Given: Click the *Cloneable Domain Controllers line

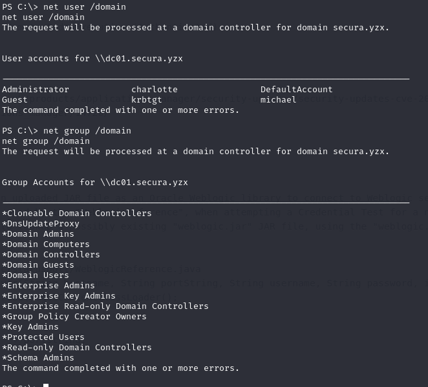Looking at the screenshot, I should click(x=77, y=213).
